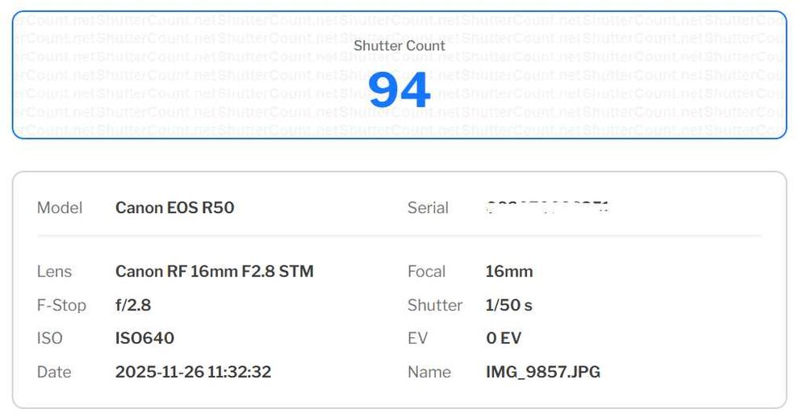Click the F-Stop field label

[x=61, y=306]
